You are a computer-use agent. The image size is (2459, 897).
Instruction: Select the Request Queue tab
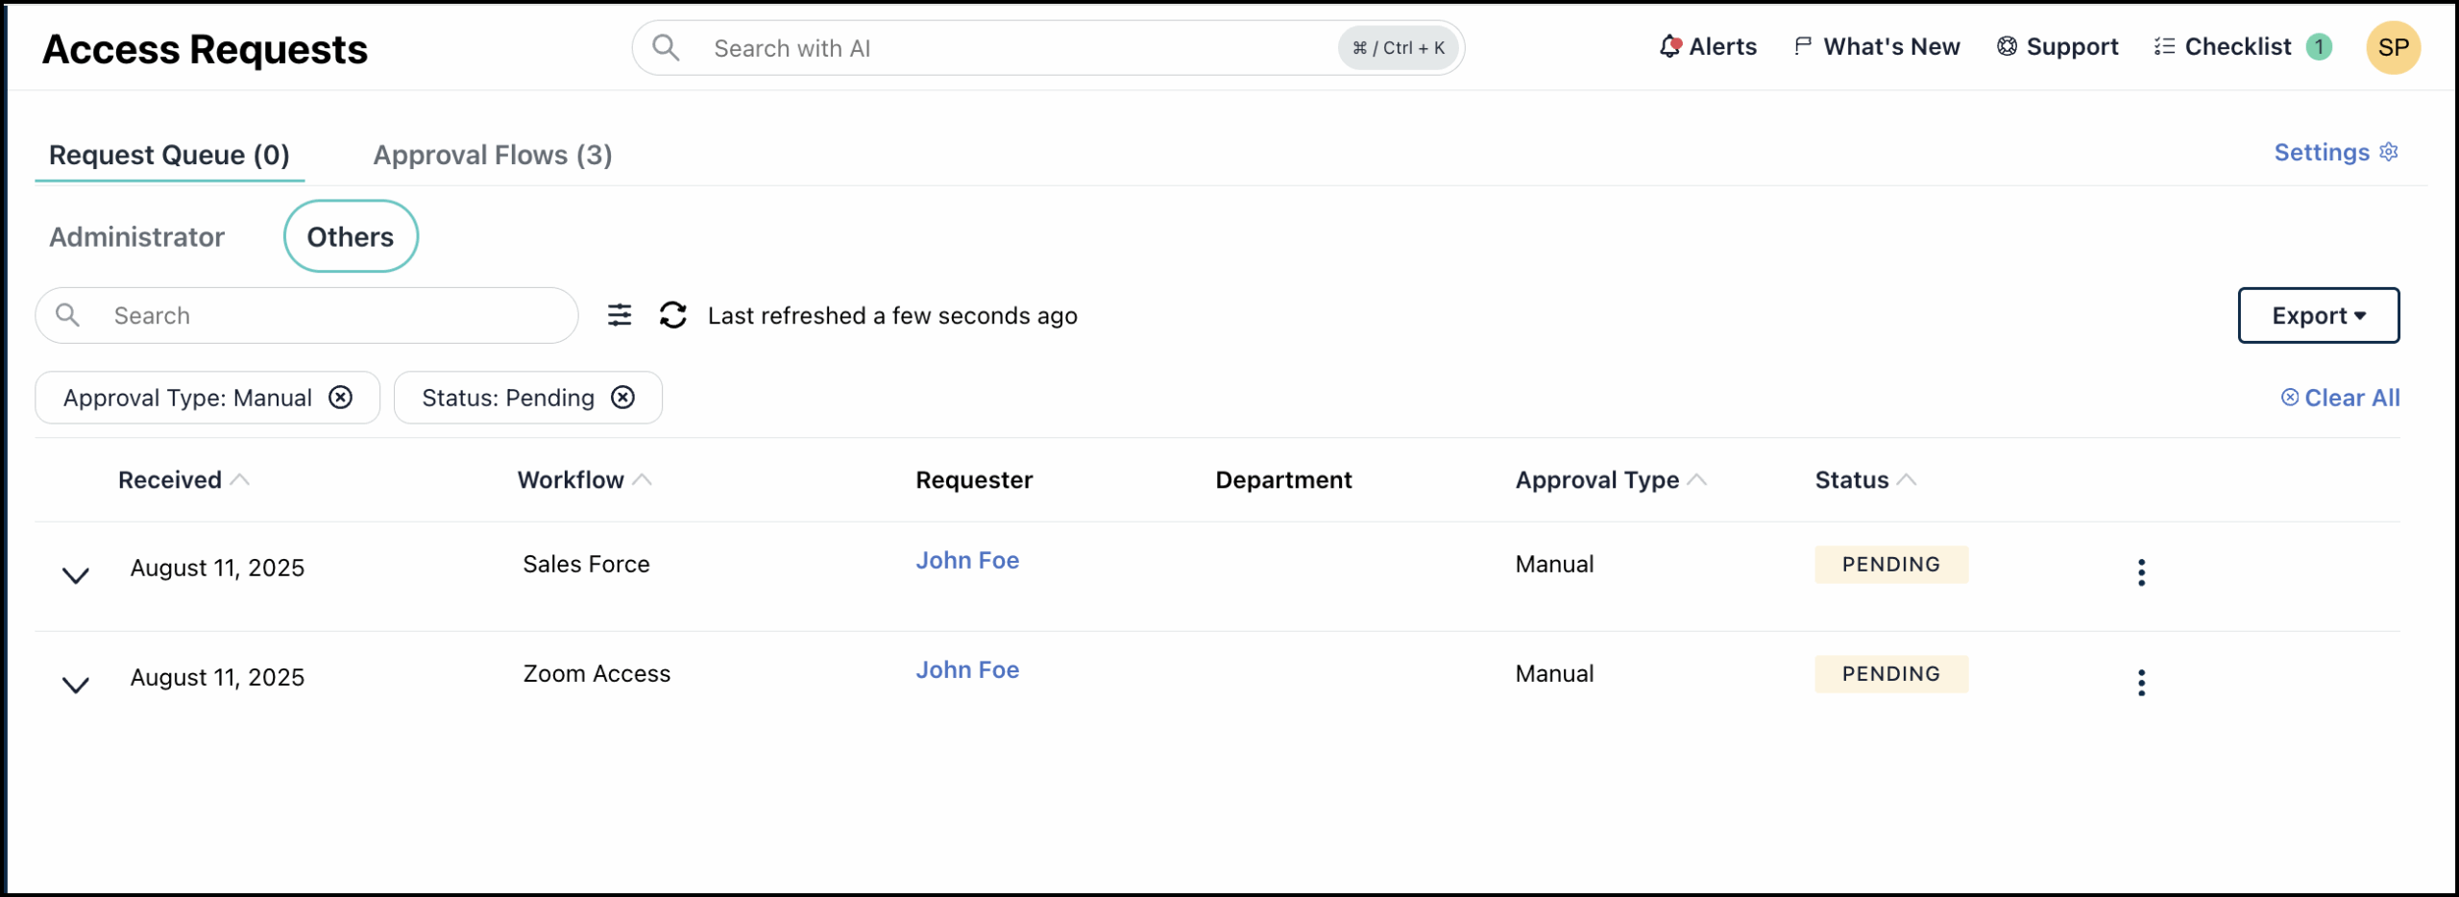point(169,155)
